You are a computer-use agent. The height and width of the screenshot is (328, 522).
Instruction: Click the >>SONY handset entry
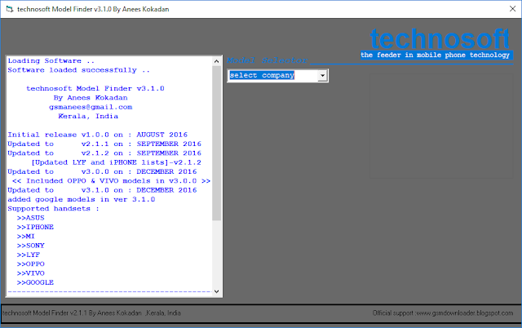click(x=31, y=246)
